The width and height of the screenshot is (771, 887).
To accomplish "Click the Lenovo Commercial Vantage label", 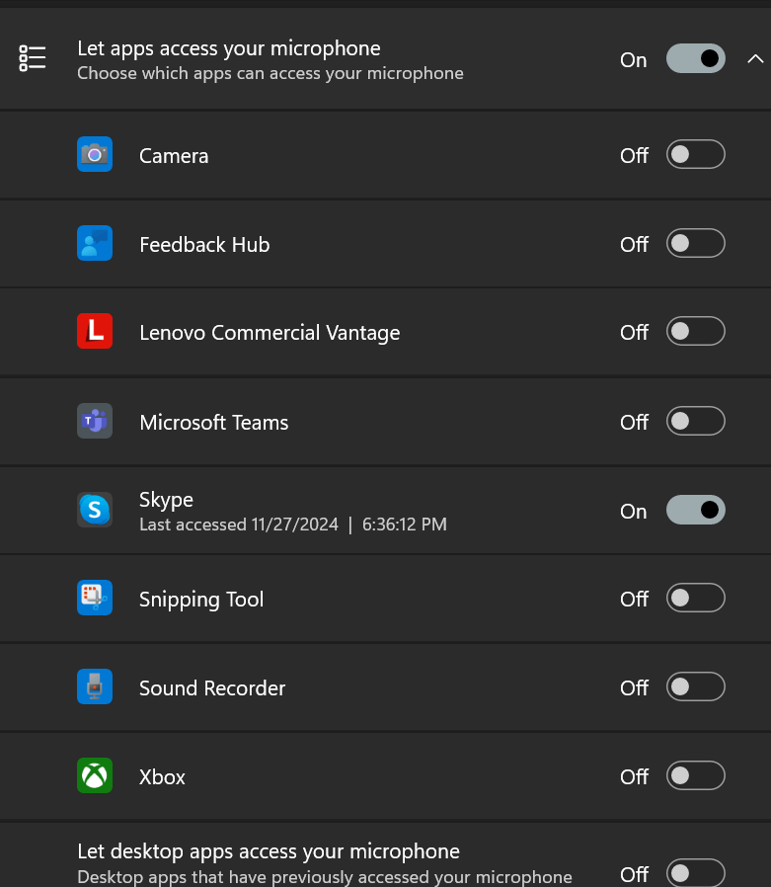I will coord(270,333).
